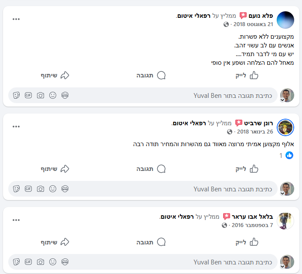
Task: Like the post by רונן שרביט
Action: tap(248, 169)
